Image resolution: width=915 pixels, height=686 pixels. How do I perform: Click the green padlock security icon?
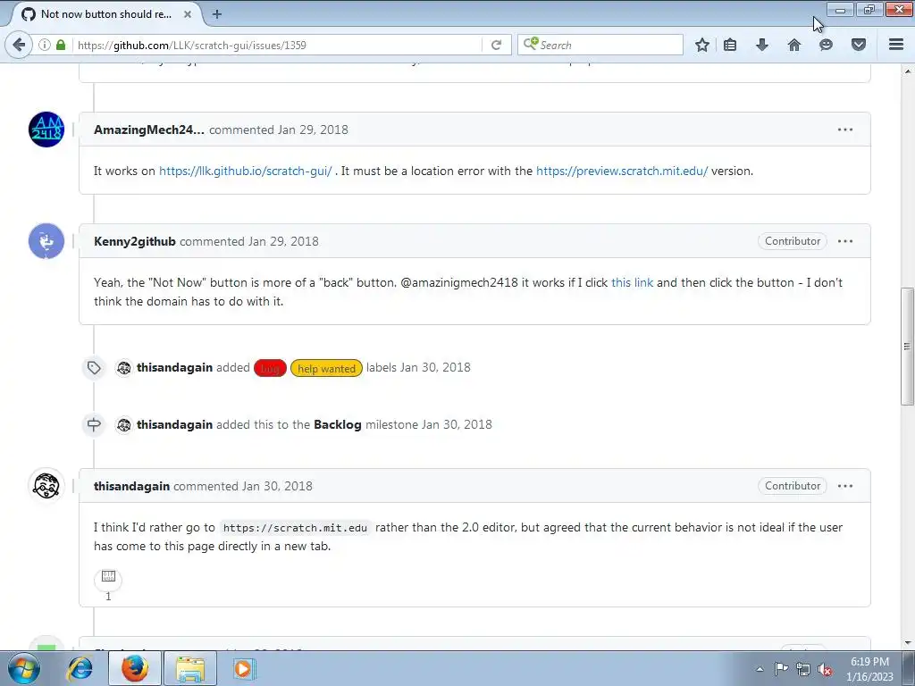coord(61,45)
